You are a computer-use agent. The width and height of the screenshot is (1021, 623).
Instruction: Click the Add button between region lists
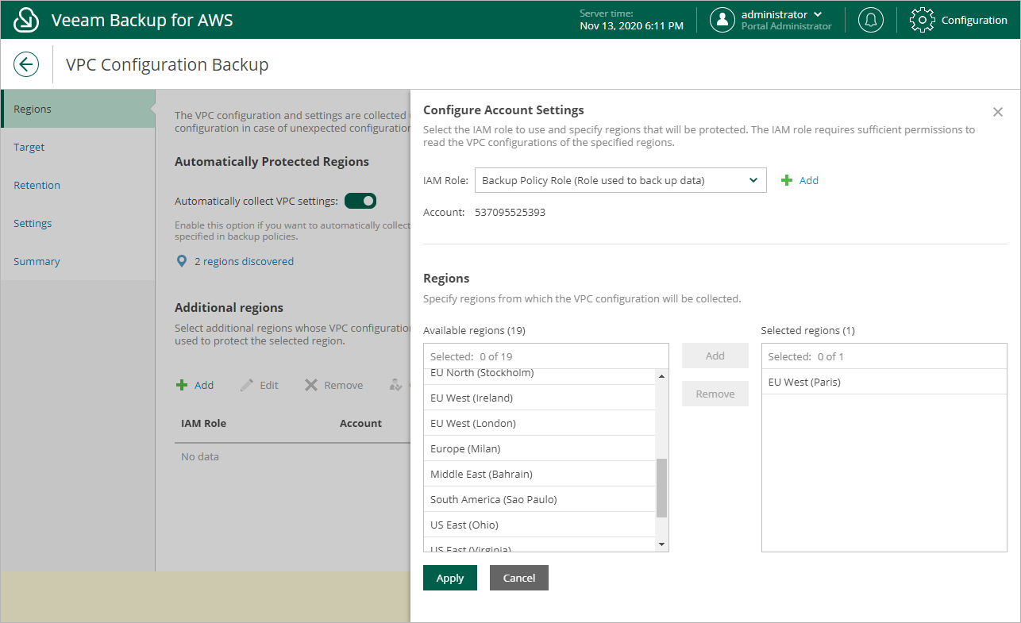(x=715, y=356)
